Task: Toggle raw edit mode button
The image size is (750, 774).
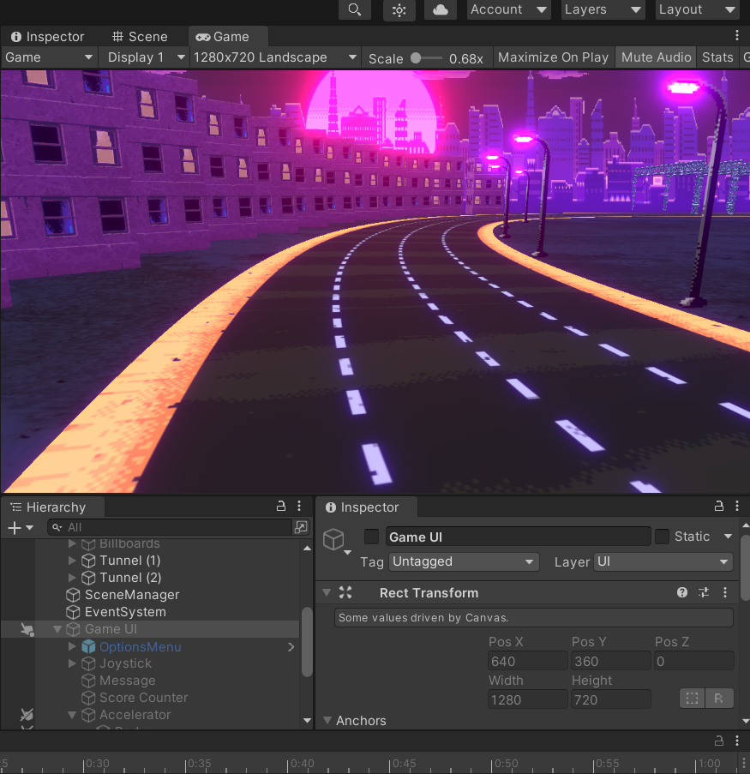Action: pyautogui.click(x=719, y=699)
